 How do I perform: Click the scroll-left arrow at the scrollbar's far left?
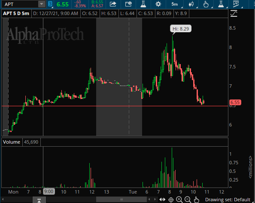(x=3, y=200)
